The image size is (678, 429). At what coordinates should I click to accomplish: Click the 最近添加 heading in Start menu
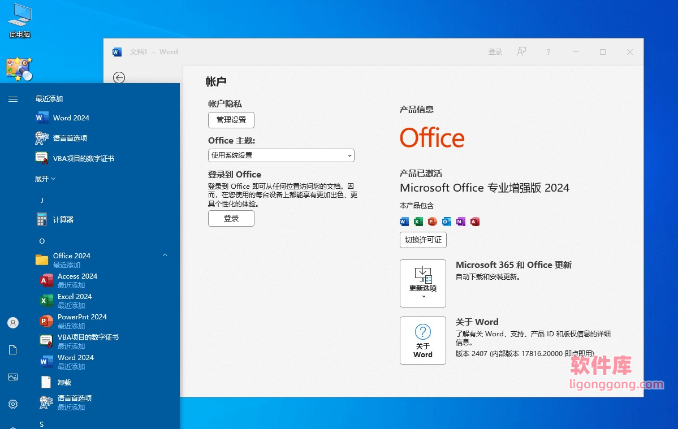coord(49,99)
